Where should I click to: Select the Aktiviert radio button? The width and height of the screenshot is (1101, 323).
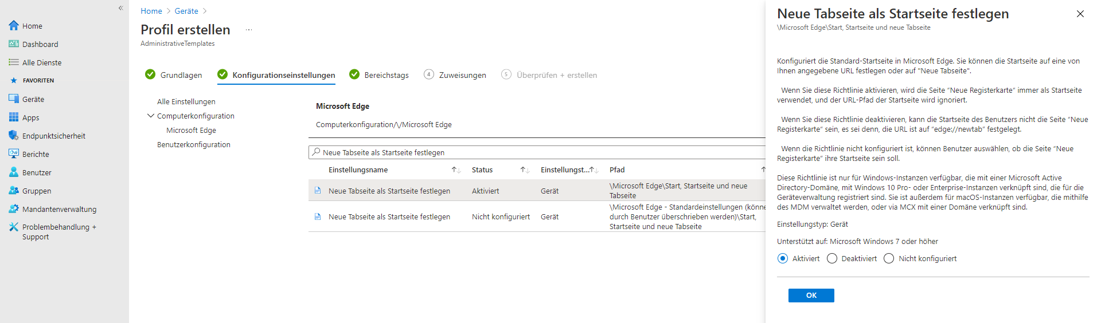[783, 258]
